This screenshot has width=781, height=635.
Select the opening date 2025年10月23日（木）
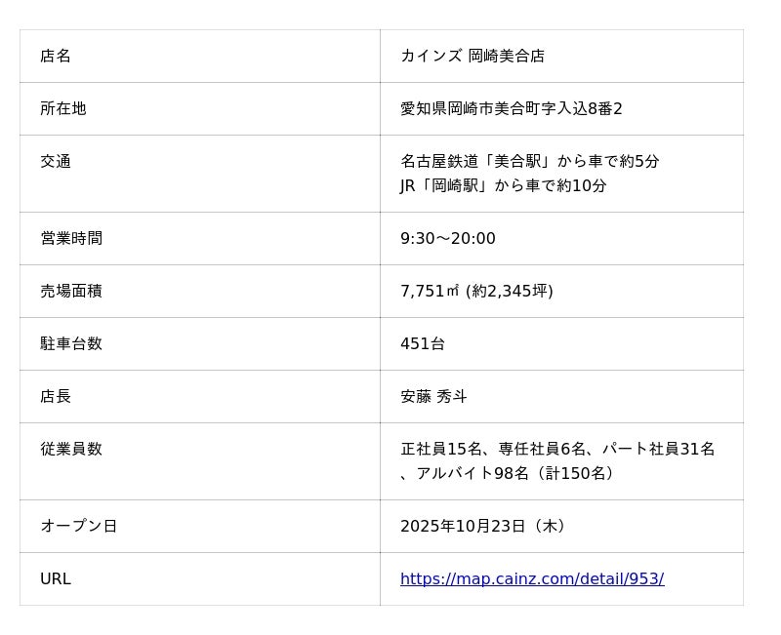(484, 526)
